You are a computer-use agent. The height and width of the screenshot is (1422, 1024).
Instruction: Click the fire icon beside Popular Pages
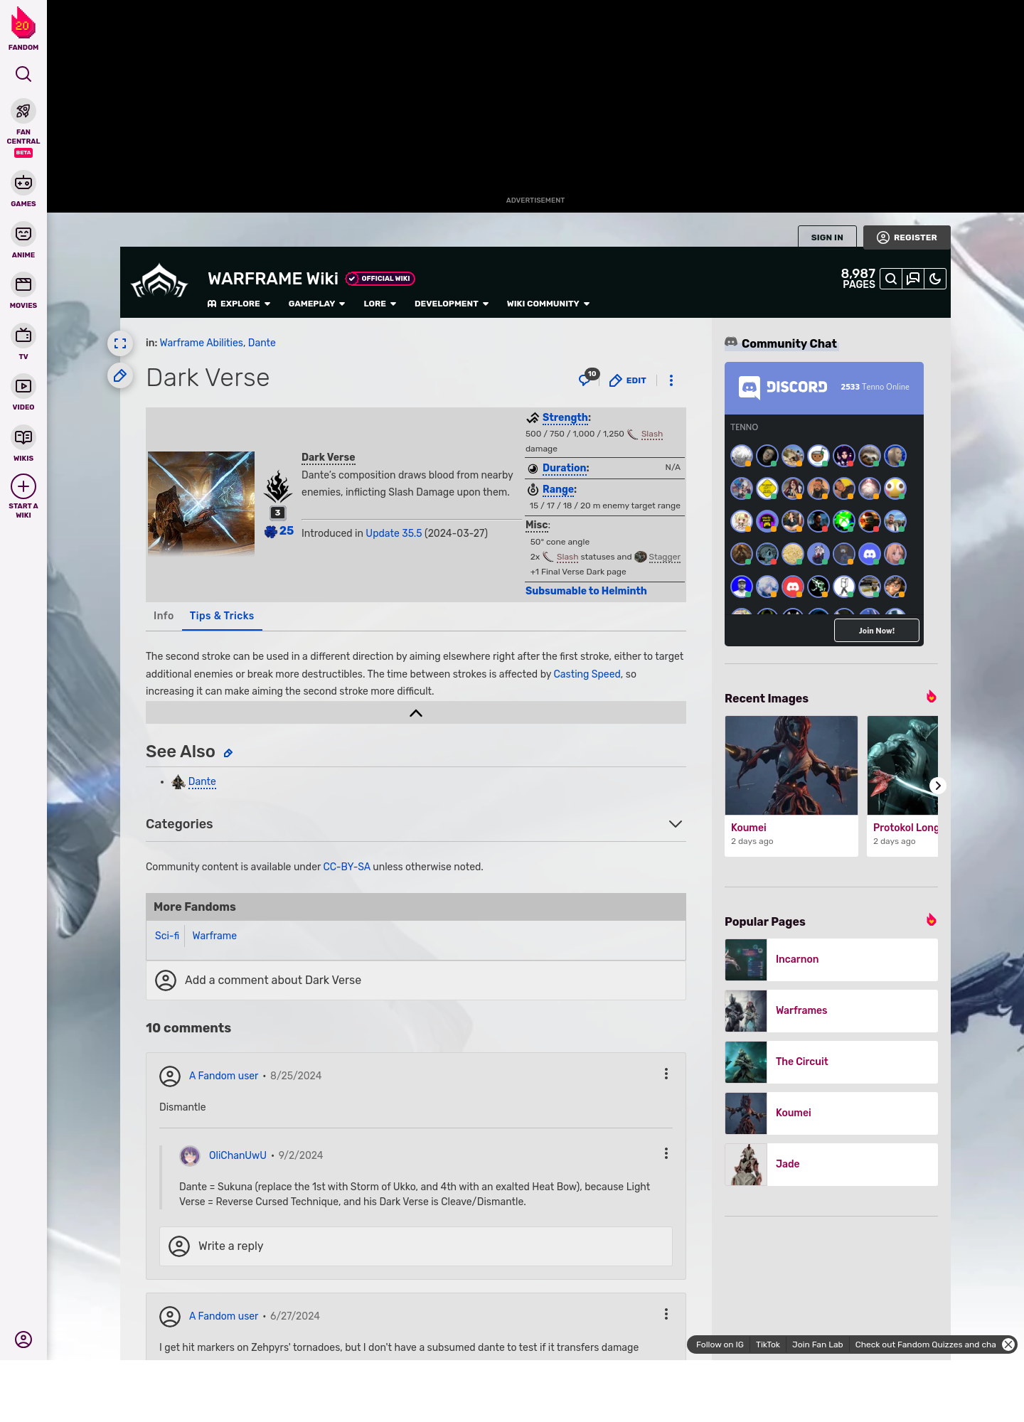931,920
